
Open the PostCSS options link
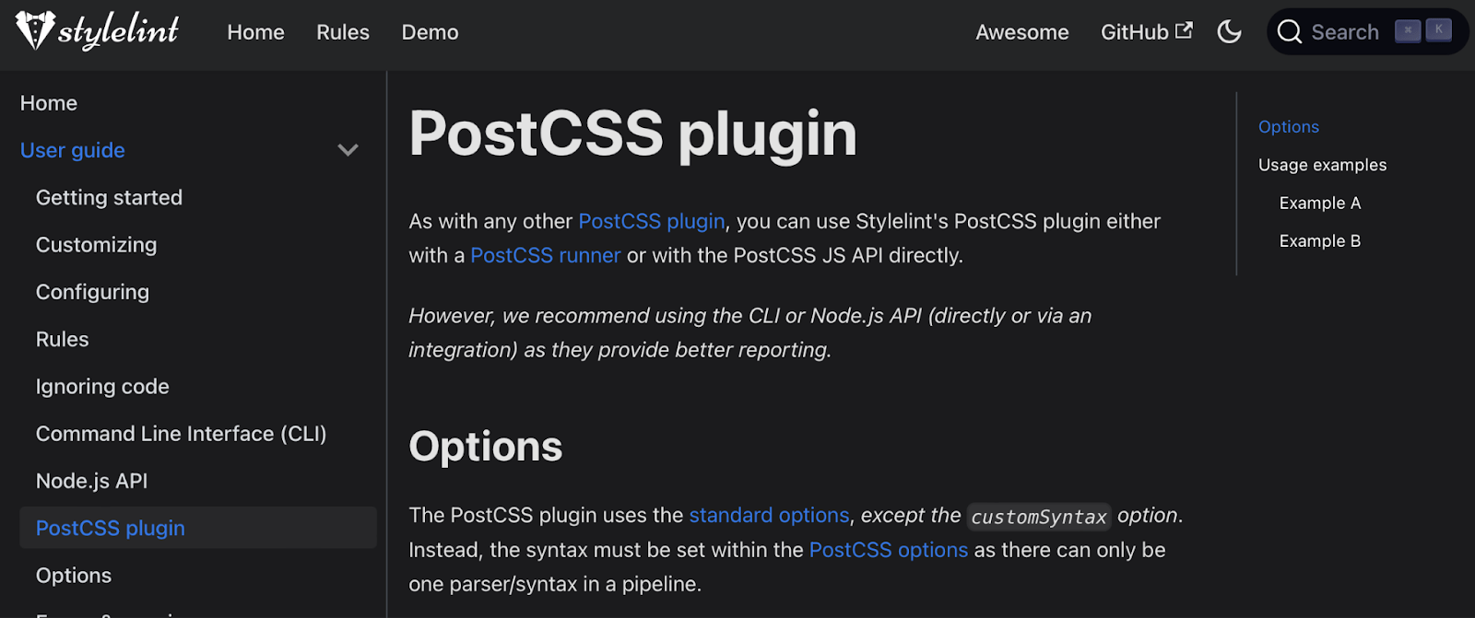888,549
